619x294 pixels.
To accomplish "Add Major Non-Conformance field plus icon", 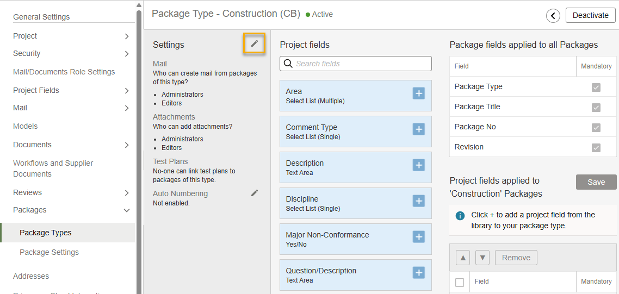I will click(x=418, y=237).
